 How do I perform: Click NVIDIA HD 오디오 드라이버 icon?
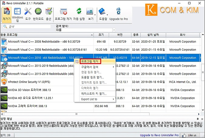tap(4, 98)
